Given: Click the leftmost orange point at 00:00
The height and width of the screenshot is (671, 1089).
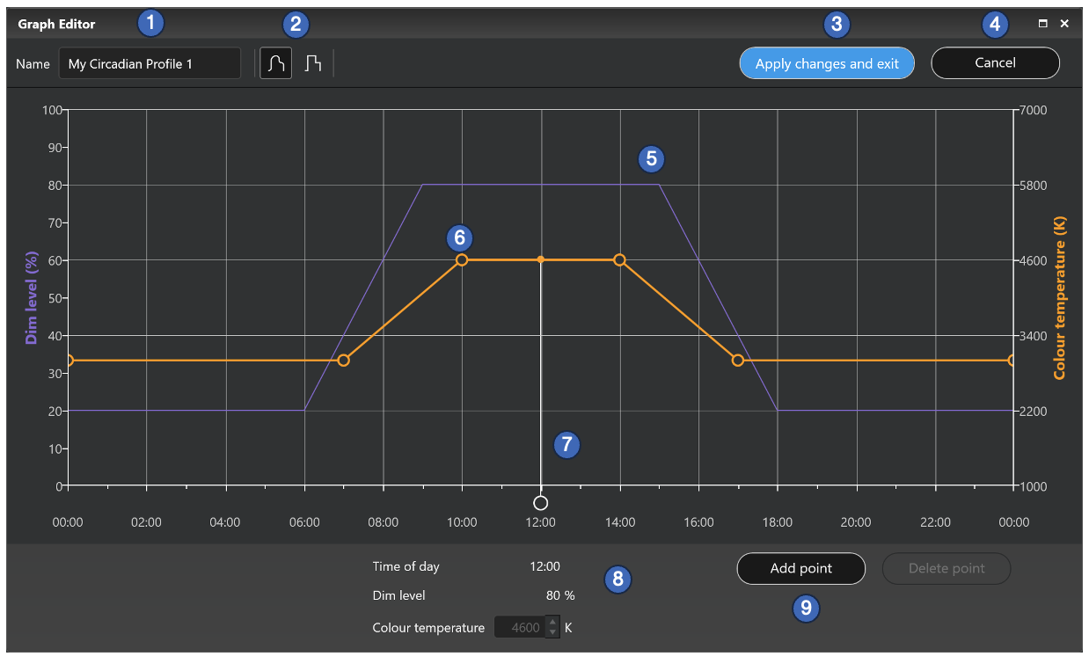Looking at the screenshot, I should (x=69, y=360).
